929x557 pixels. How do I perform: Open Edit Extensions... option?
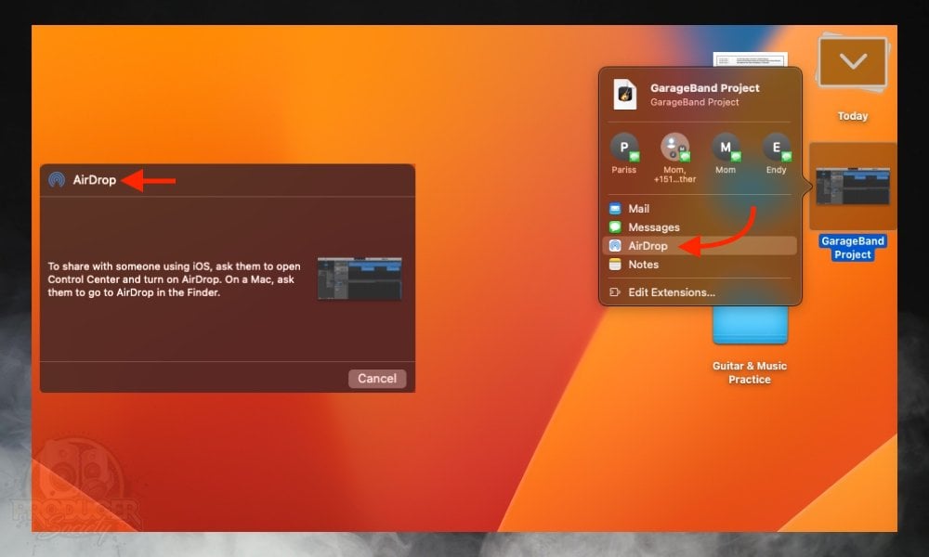(x=700, y=292)
